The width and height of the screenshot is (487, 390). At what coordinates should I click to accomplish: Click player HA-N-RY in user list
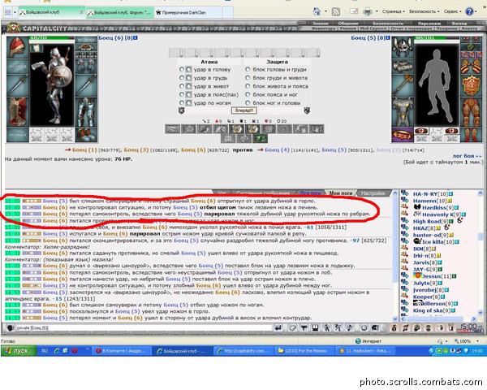click(430, 193)
